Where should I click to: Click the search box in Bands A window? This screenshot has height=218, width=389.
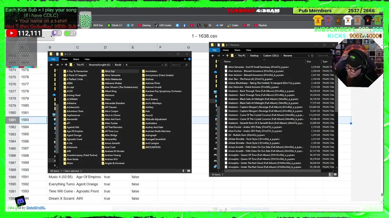click(x=179, y=65)
